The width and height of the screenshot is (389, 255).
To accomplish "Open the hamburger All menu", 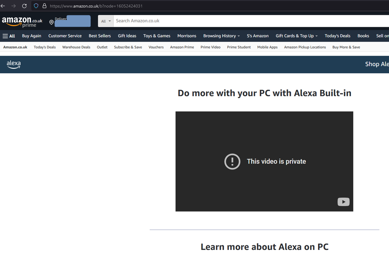I will pyautogui.click(x=9, y=36).
